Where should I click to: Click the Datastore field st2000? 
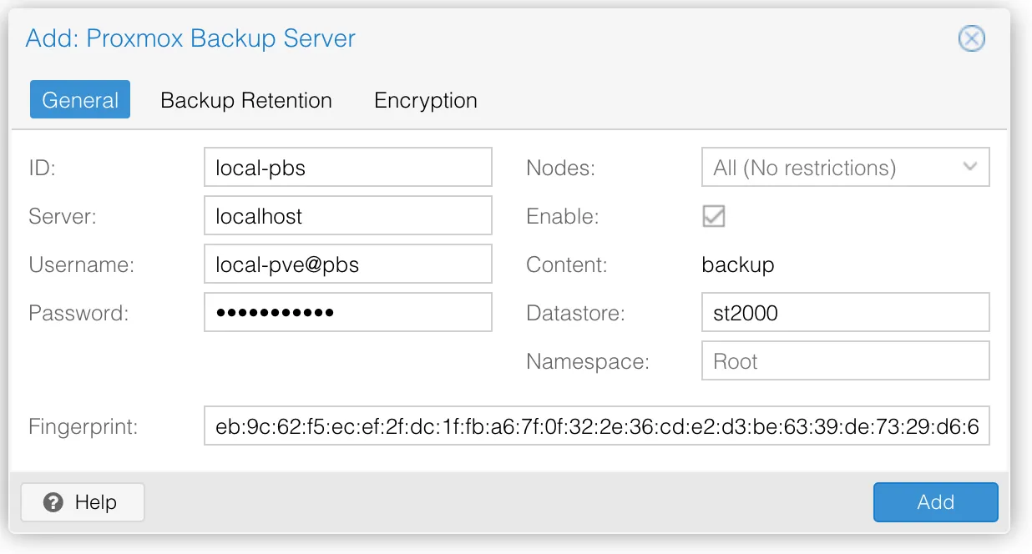pyautogui.click(x=846, y=313)
